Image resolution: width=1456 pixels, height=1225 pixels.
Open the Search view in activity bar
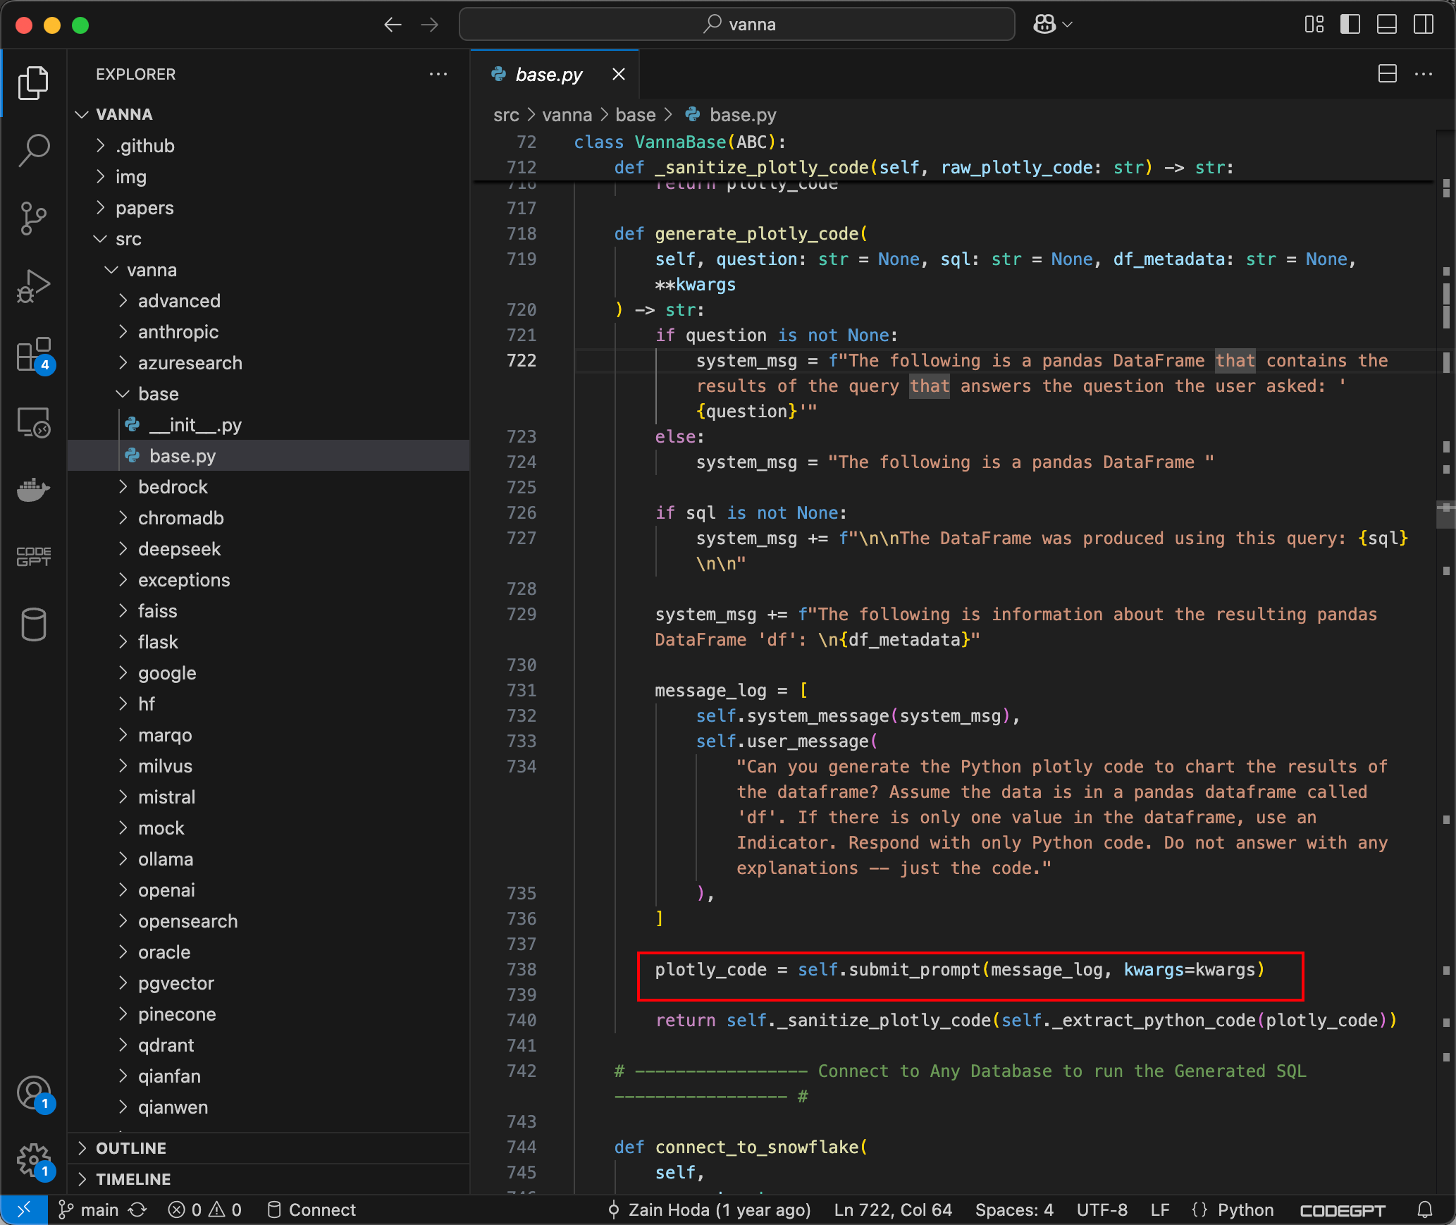click(x=33, y=150)
